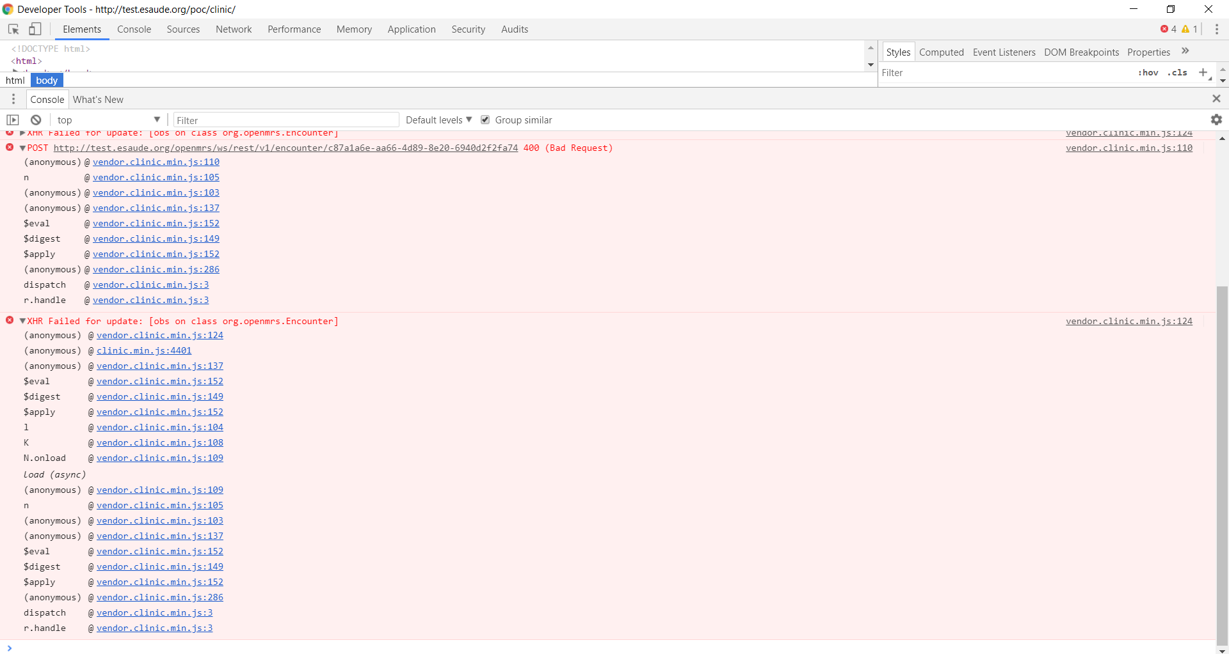The height and width of the screenshot is (654, 1229).
Task: Click the red error count indicator
Action: pyautogui.click(x=1168, y=29)
